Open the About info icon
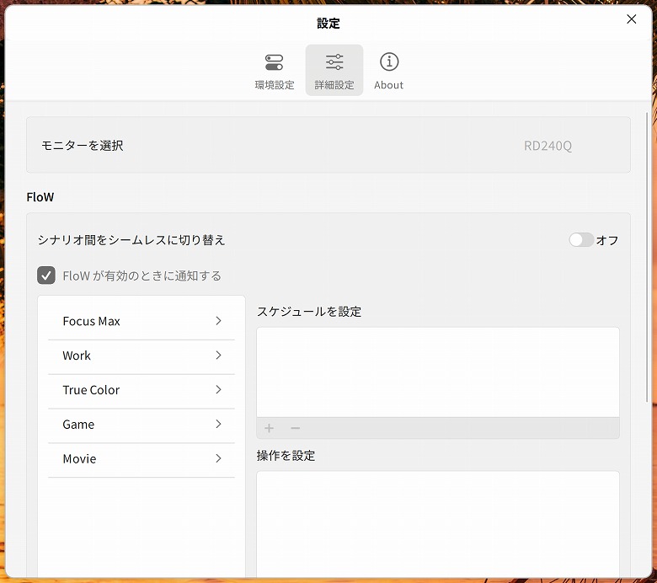The height and width of the screenshot is (583, 657). click(388, 62)
